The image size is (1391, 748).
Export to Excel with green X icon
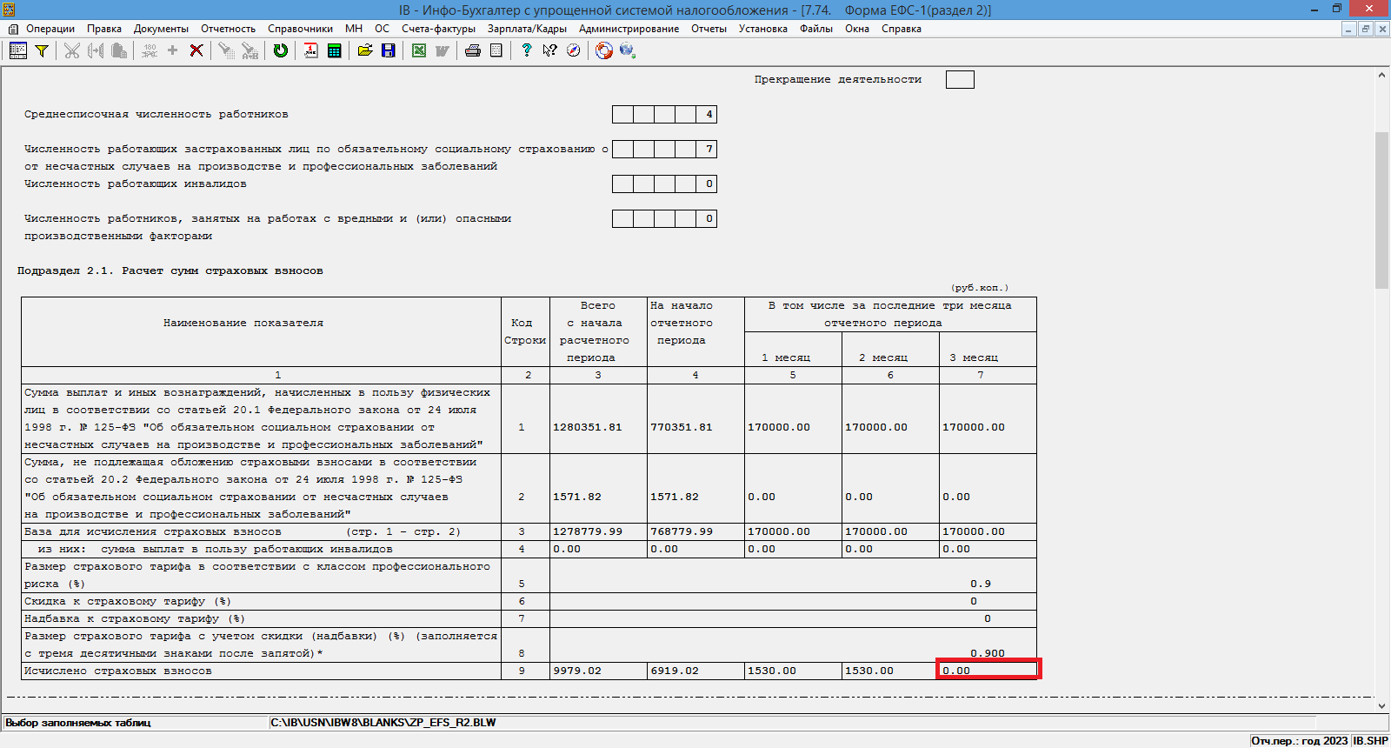coord(419,50)
